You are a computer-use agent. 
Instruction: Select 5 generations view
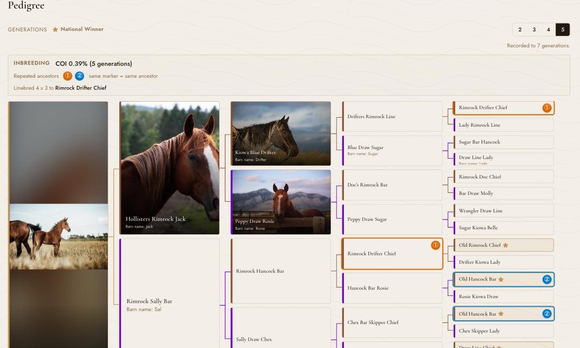563,29
